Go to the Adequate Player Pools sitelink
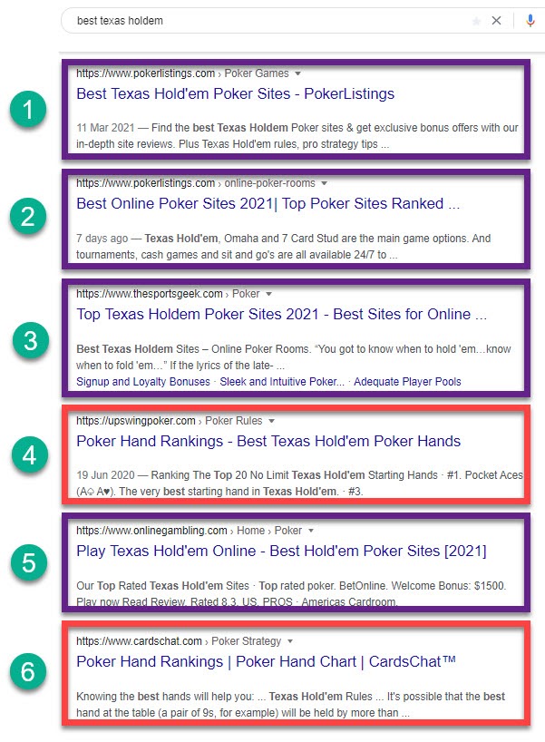This screenshot has height=742, width=545. [407, 382]
